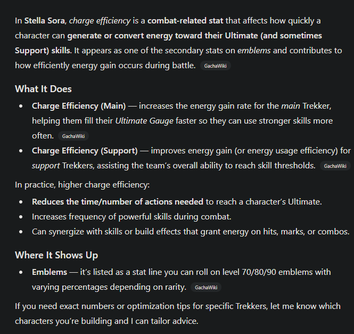Click the GachaWiki chip in the Emblems bullet
Image resolution: width=354 pixels, height=334 pixels.
(205, 288)
